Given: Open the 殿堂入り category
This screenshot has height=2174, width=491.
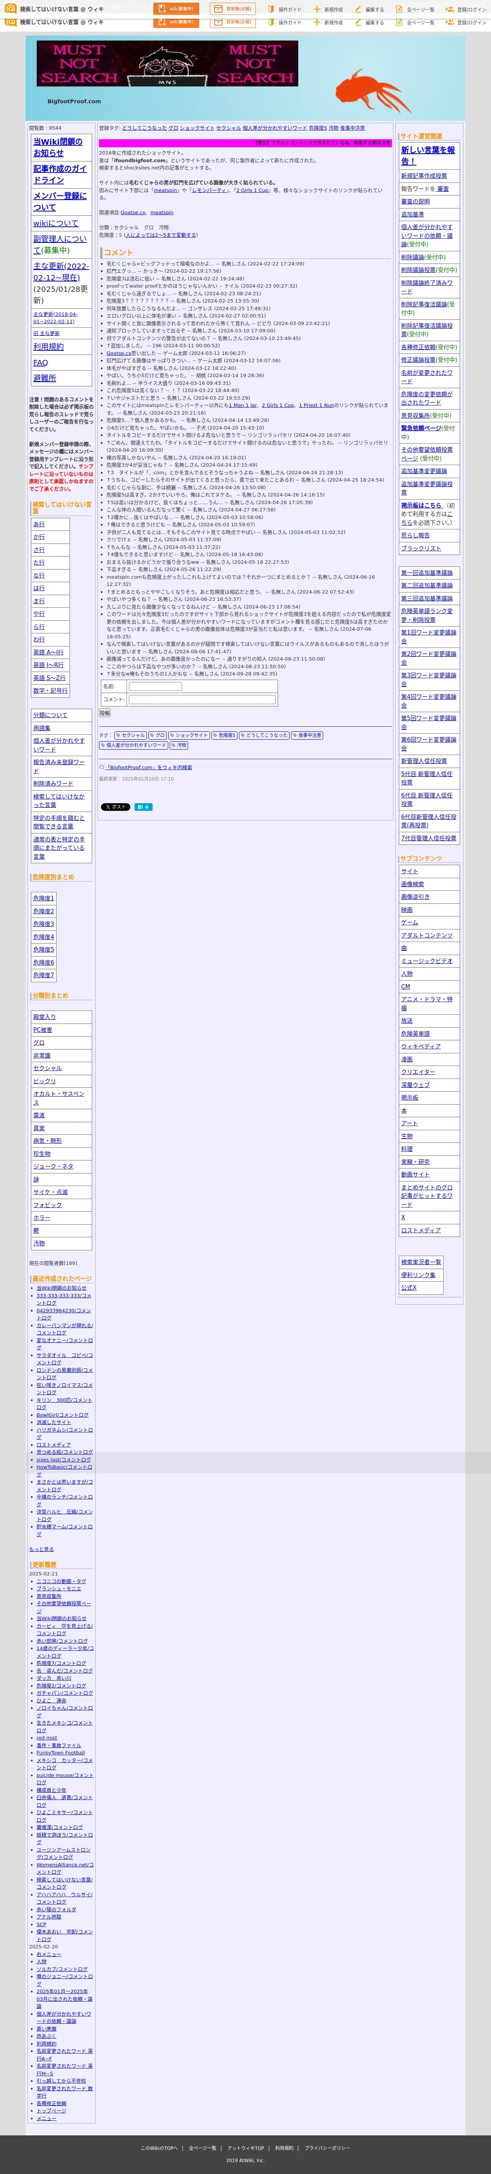Looking at the screenshot, I should pyautogui.click(x=44, y=1017).
